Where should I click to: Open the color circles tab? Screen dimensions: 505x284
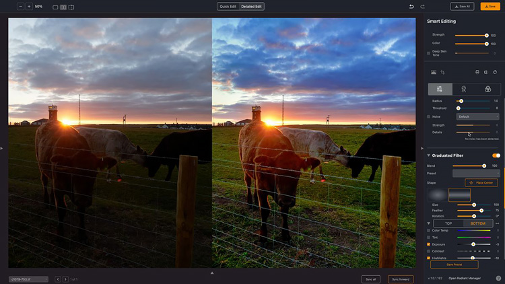click(x=488, y=90)
